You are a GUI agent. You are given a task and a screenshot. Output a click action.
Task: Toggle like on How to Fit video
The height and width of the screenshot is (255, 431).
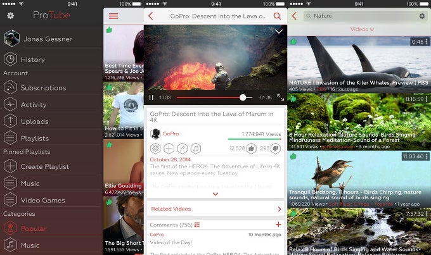[x=109, y=87]
